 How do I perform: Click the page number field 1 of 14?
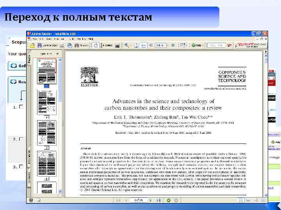click(x=139, y=200)
